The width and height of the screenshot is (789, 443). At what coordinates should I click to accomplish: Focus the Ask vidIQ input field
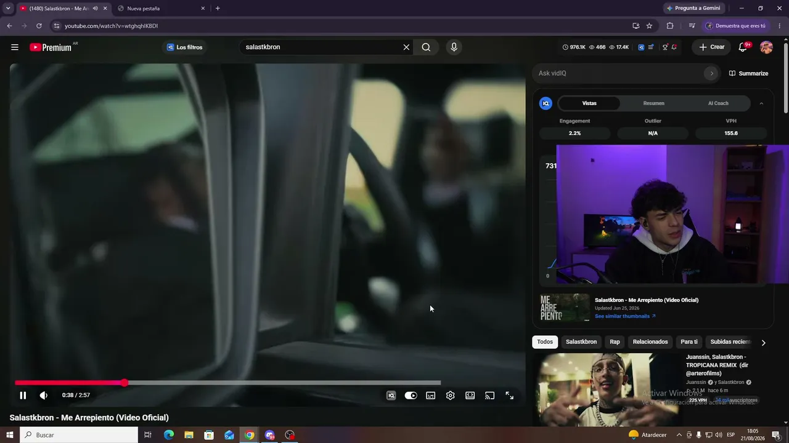pos(619,73)
